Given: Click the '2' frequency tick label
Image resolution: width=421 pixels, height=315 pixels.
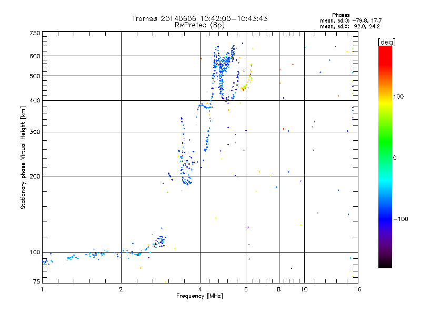Looking at the screenshot, I should (x=121, y=289).
